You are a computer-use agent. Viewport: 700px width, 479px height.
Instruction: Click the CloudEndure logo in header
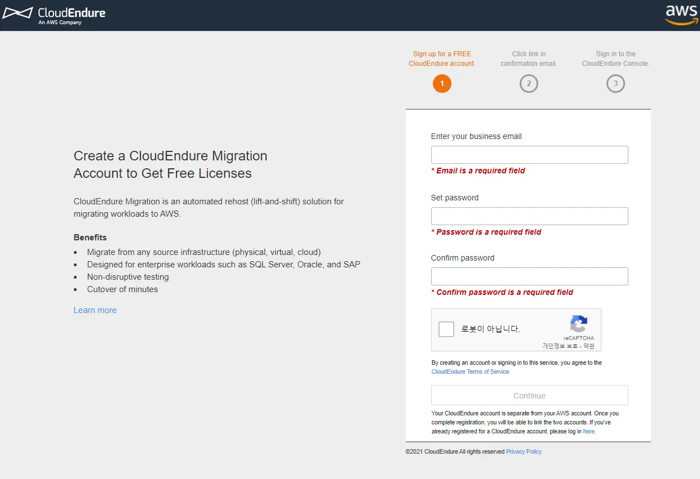(54, 15)
